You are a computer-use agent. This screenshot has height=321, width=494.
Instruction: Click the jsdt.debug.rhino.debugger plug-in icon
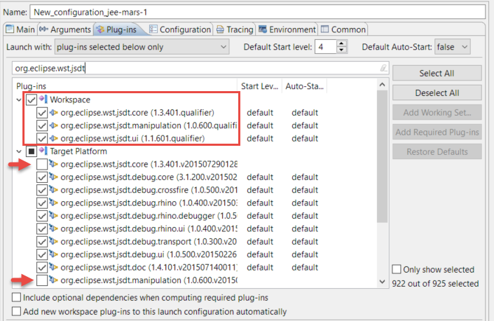(x=54, y=215)
